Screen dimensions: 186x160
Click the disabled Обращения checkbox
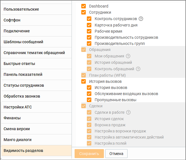[84, 50]
